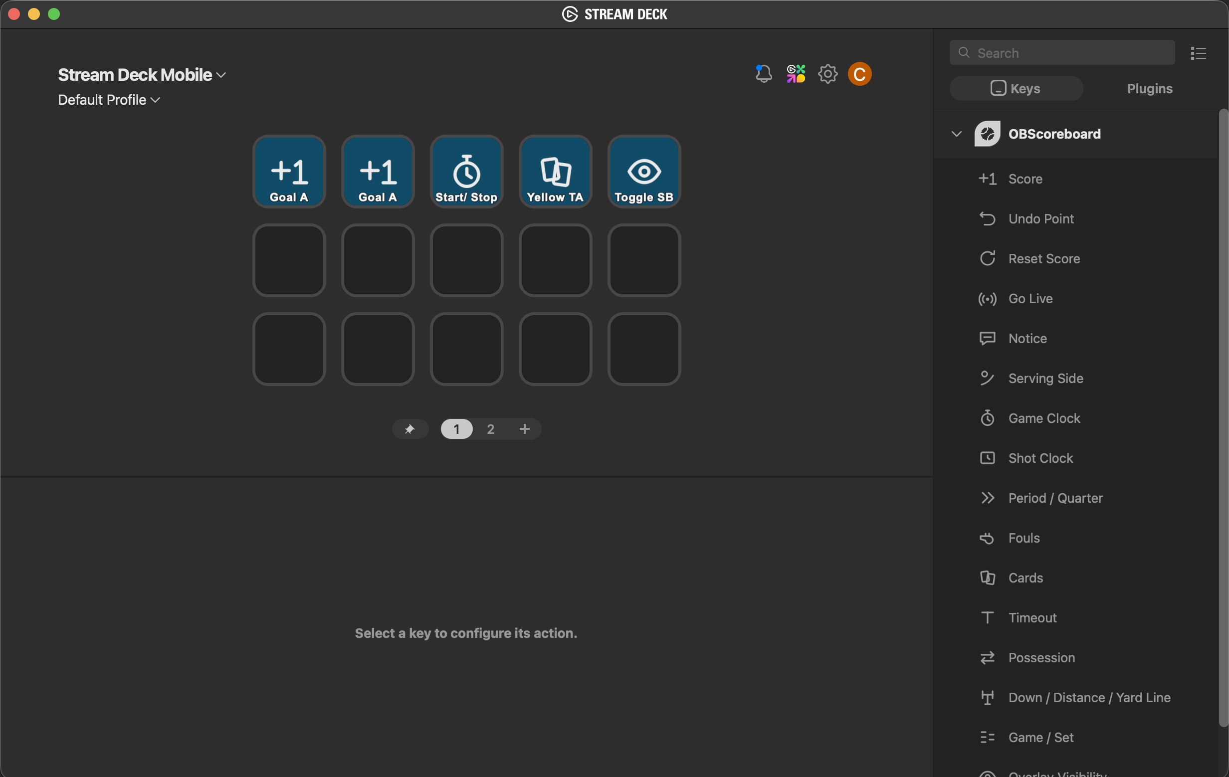This screenshot has width=1229, height=777.
Task: Select the Toggle SB eye key
Action: point(644,172)
